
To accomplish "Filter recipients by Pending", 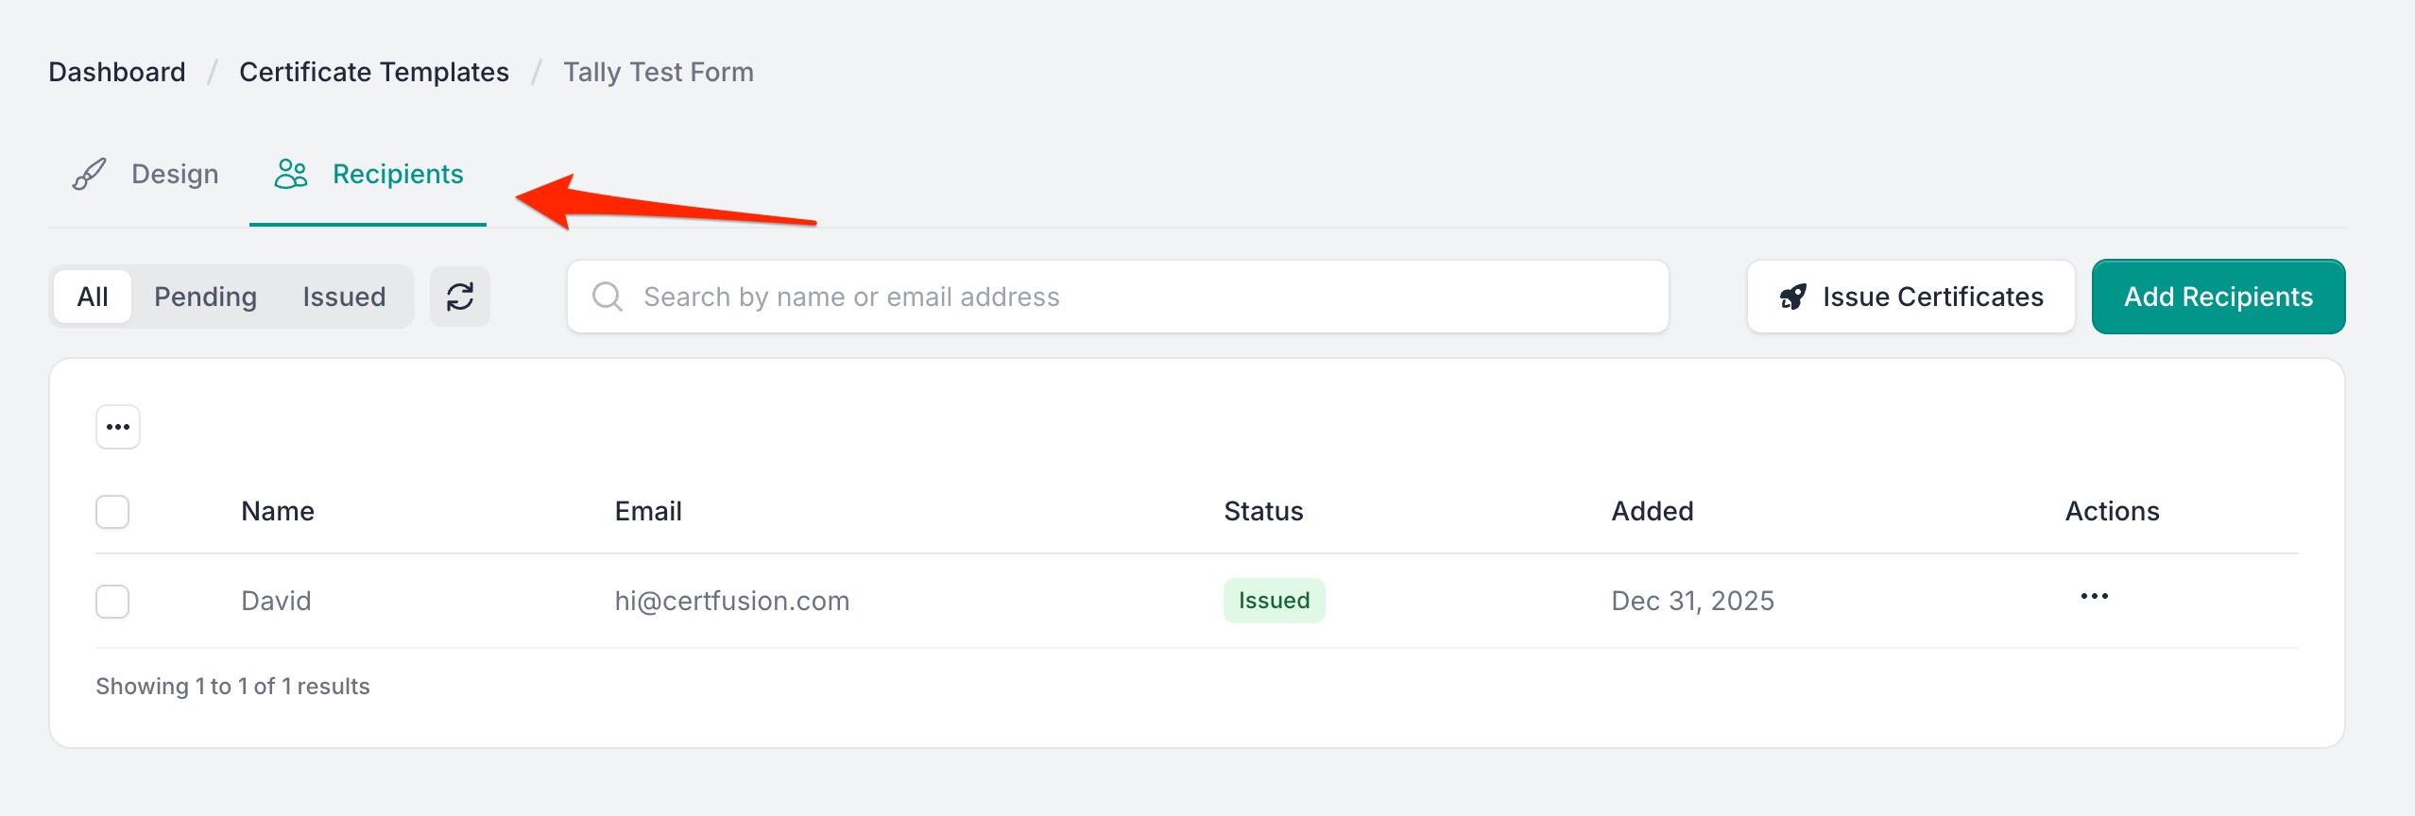I will (x=205, y=297).
